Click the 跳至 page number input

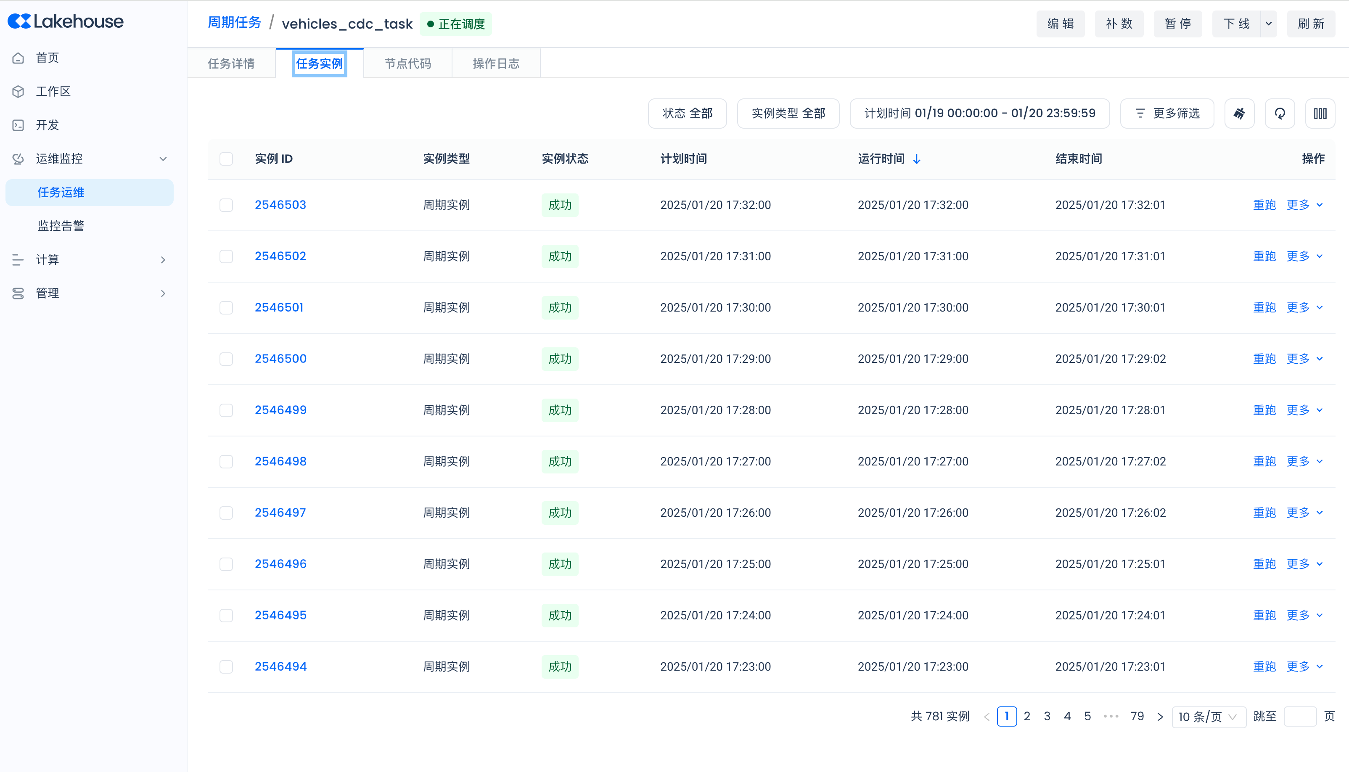coord(1300,717)
